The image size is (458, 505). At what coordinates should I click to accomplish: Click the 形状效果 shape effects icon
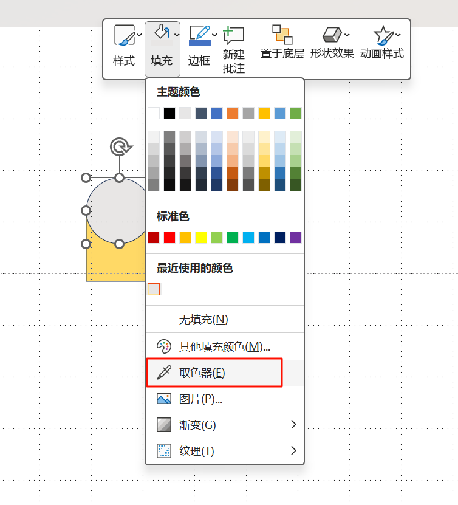[332, 35]
